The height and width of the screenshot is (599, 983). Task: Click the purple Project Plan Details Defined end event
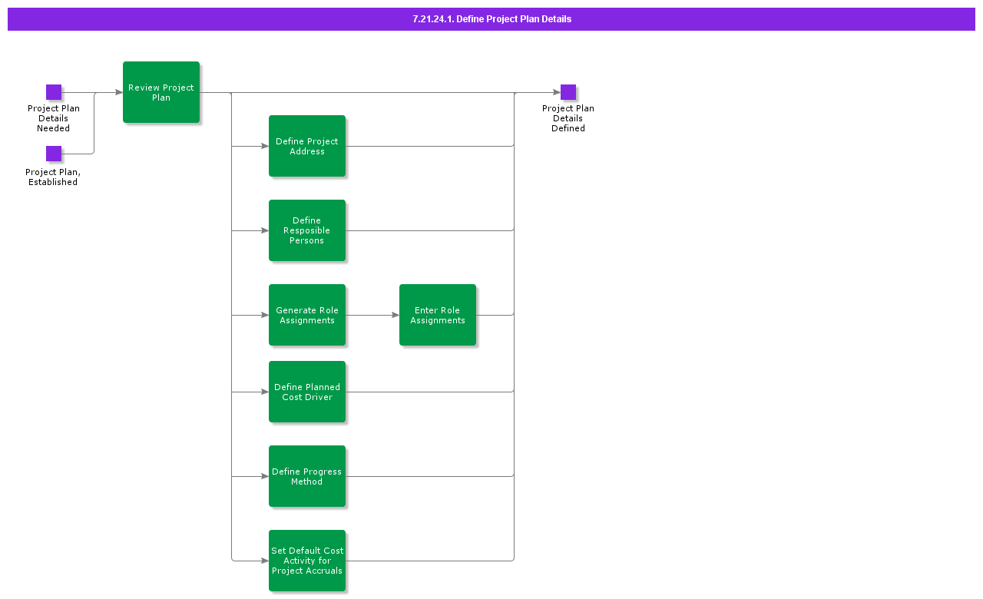click(x=568, y=92)
